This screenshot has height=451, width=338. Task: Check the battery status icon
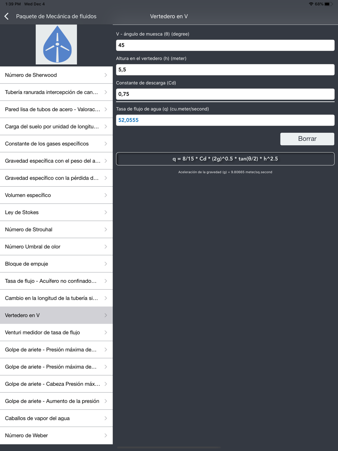click(329, 4)
